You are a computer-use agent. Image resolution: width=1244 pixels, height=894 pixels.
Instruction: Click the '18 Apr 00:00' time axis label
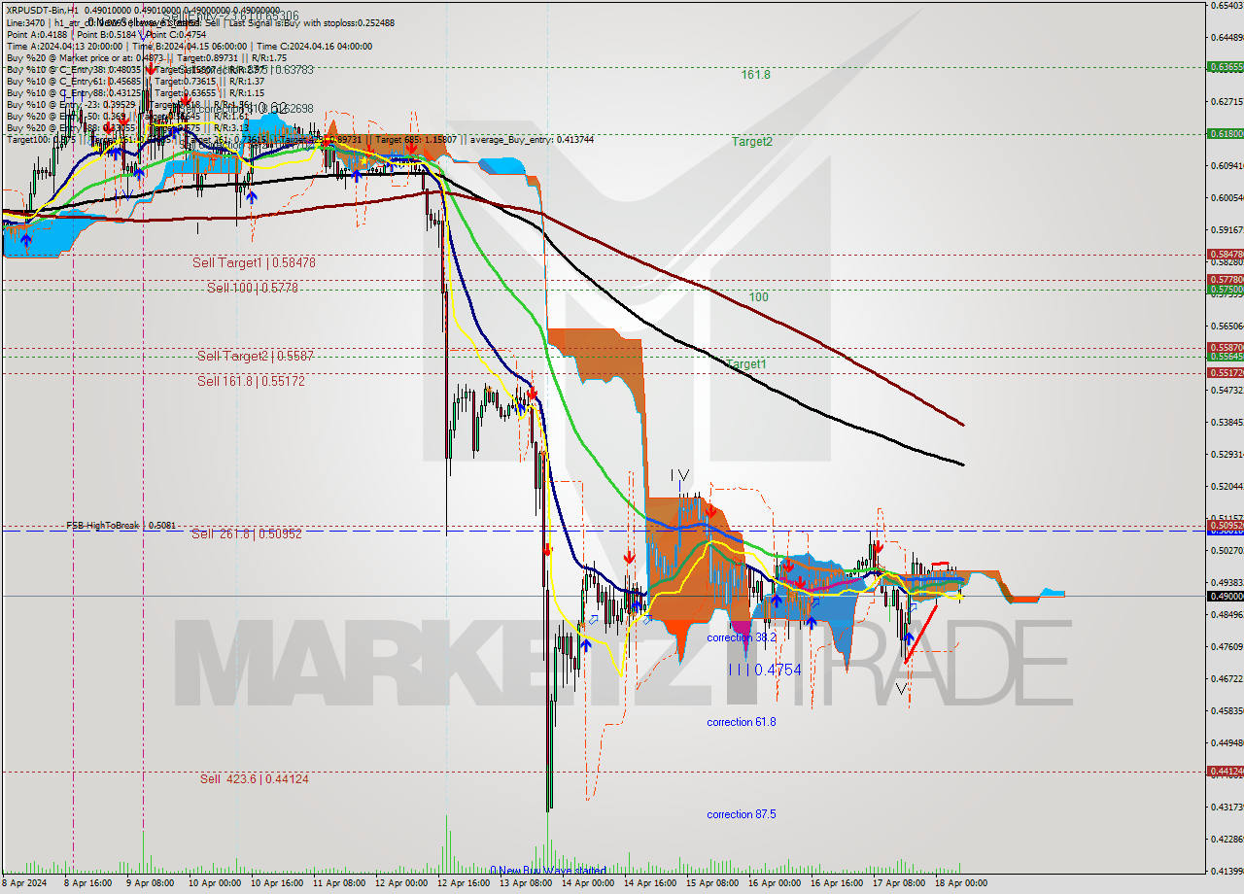962,883
